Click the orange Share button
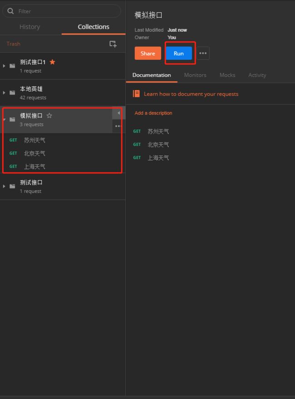This screenshot has width=295, height=399. click(x=148, y=53)
